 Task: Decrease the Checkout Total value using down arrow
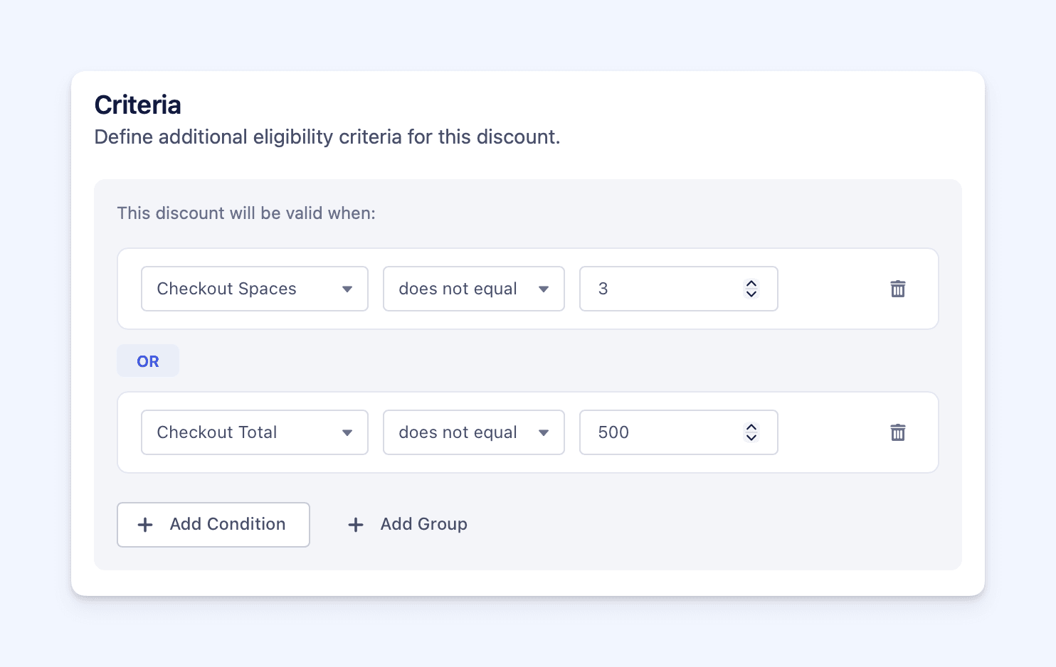point(751,438)
